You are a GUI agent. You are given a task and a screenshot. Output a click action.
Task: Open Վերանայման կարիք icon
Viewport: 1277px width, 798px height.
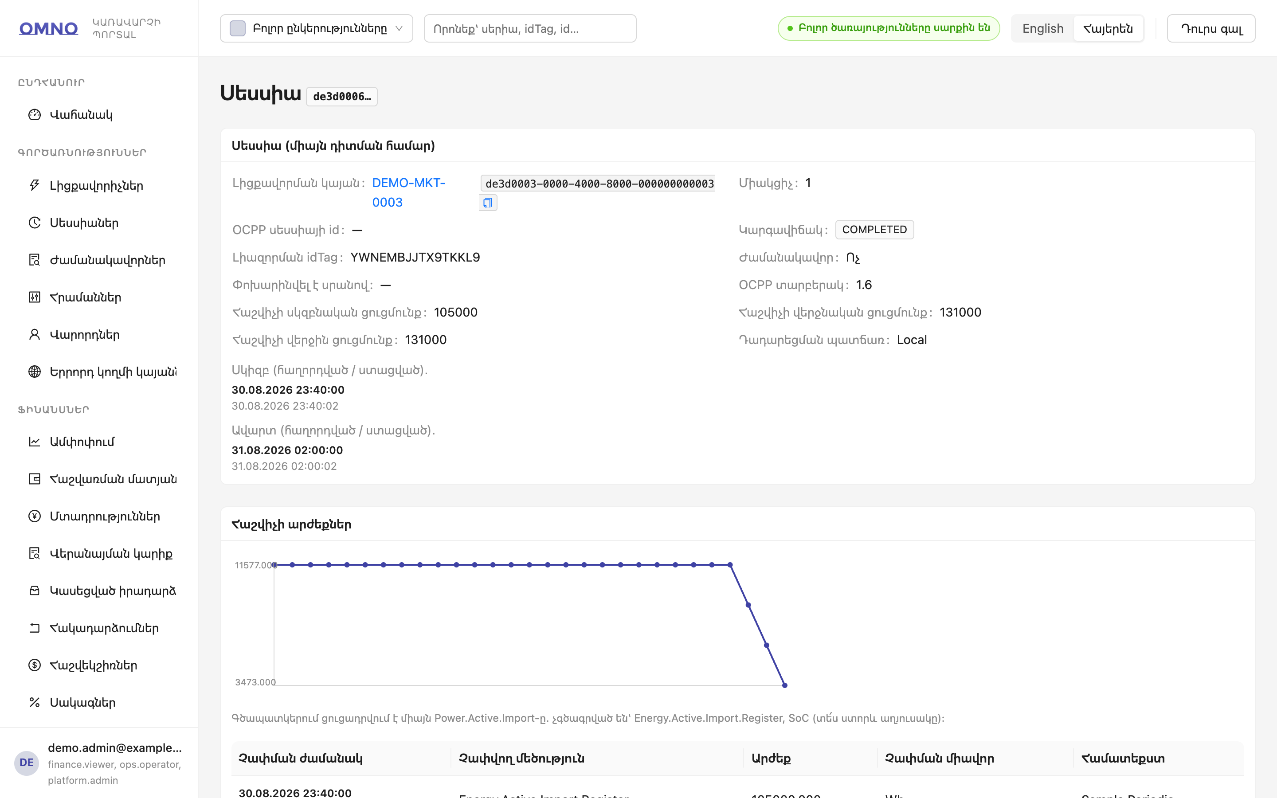click(x=34, y=553)
